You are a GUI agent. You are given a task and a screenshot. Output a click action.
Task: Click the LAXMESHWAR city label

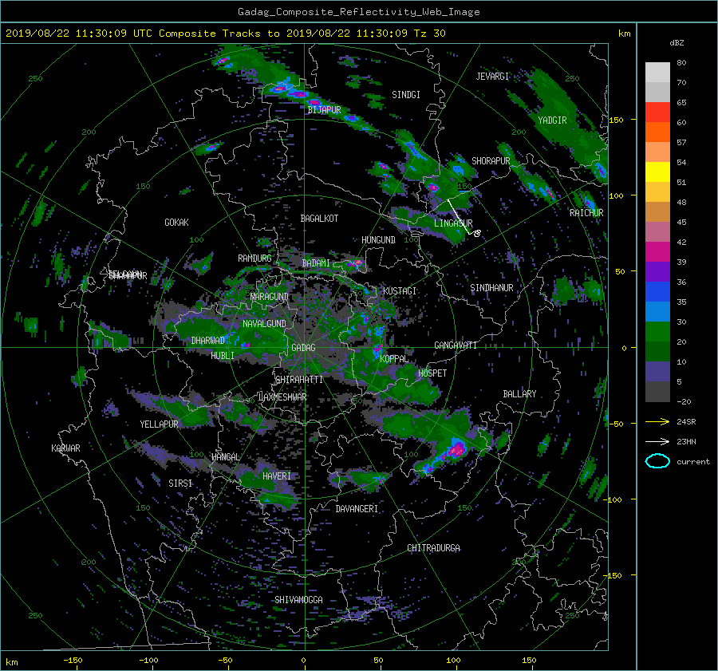pos(282,397)
